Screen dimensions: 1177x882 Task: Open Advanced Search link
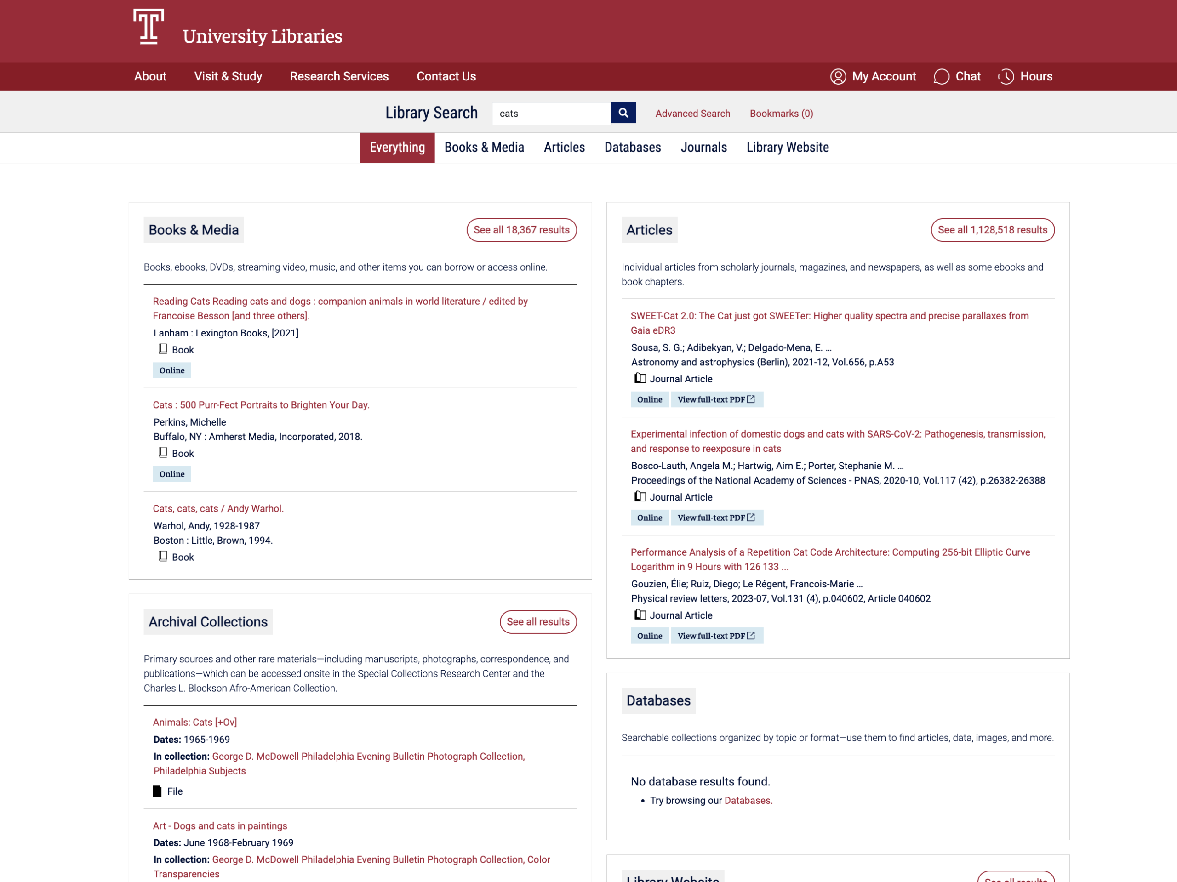[x=692, y=114]
